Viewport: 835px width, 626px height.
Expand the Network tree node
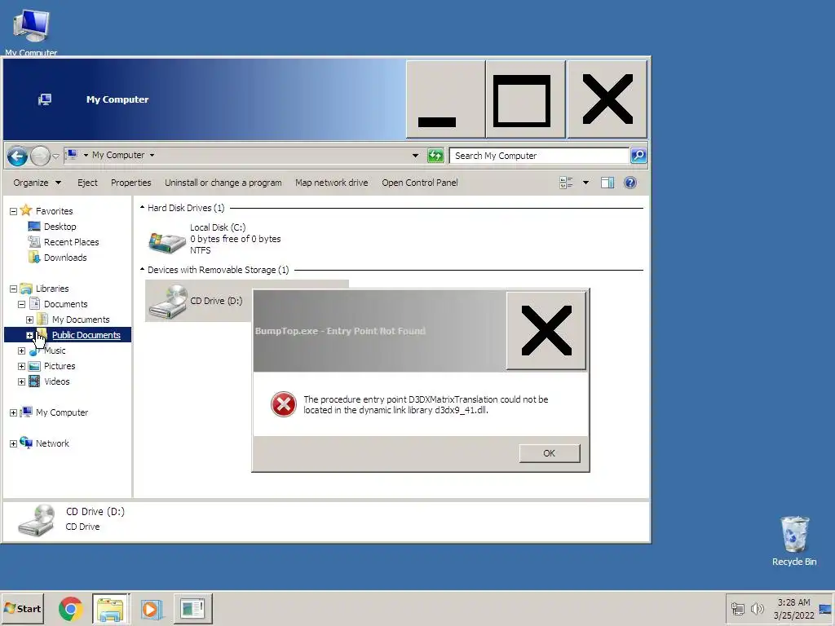(13, 444)
